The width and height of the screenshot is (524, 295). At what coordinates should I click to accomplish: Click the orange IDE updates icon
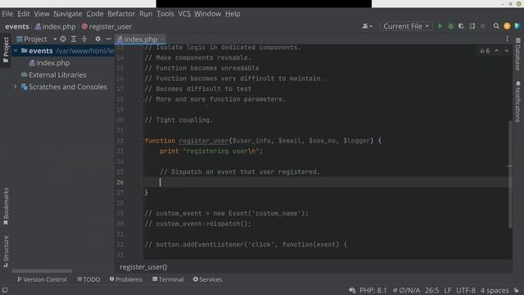pyautogui.click(x=507, y=26)
